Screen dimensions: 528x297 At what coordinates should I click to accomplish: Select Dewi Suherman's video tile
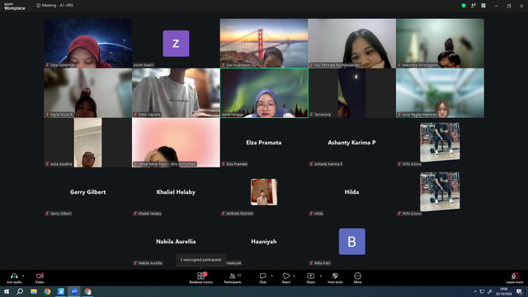tap(88, 43)
